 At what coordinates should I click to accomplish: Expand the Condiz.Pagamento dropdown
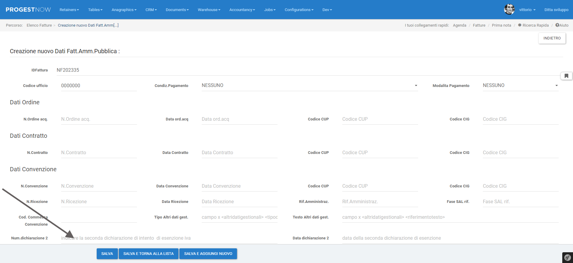coord(309,85)
